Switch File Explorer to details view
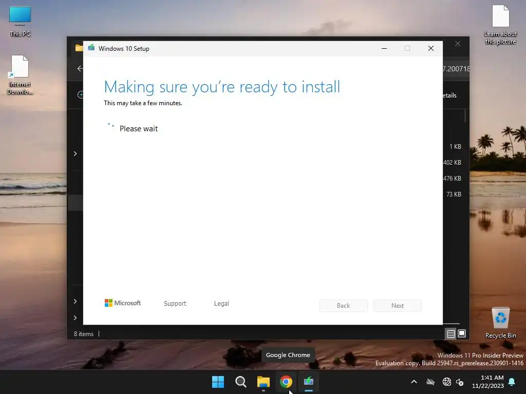This screenshot has width=526, height=394. [450, 333]
